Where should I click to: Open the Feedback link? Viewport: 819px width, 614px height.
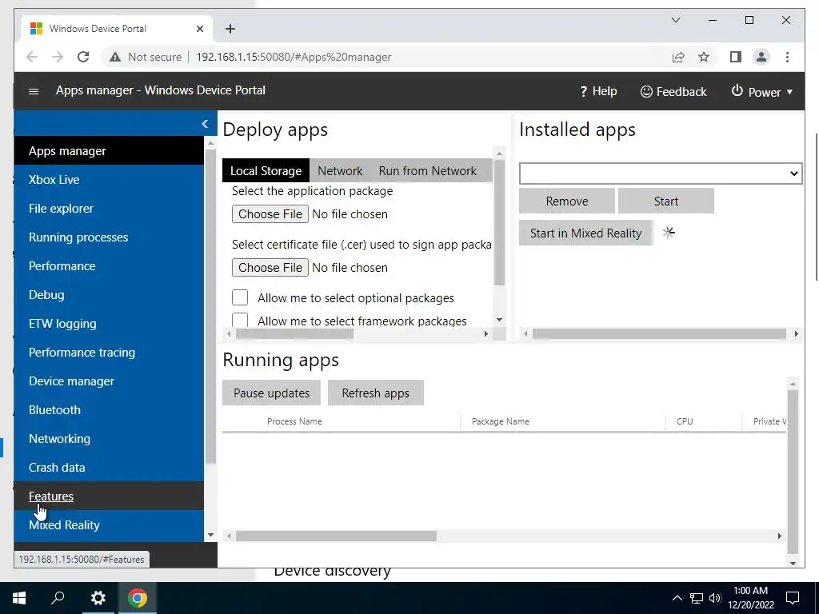(673, 91)
